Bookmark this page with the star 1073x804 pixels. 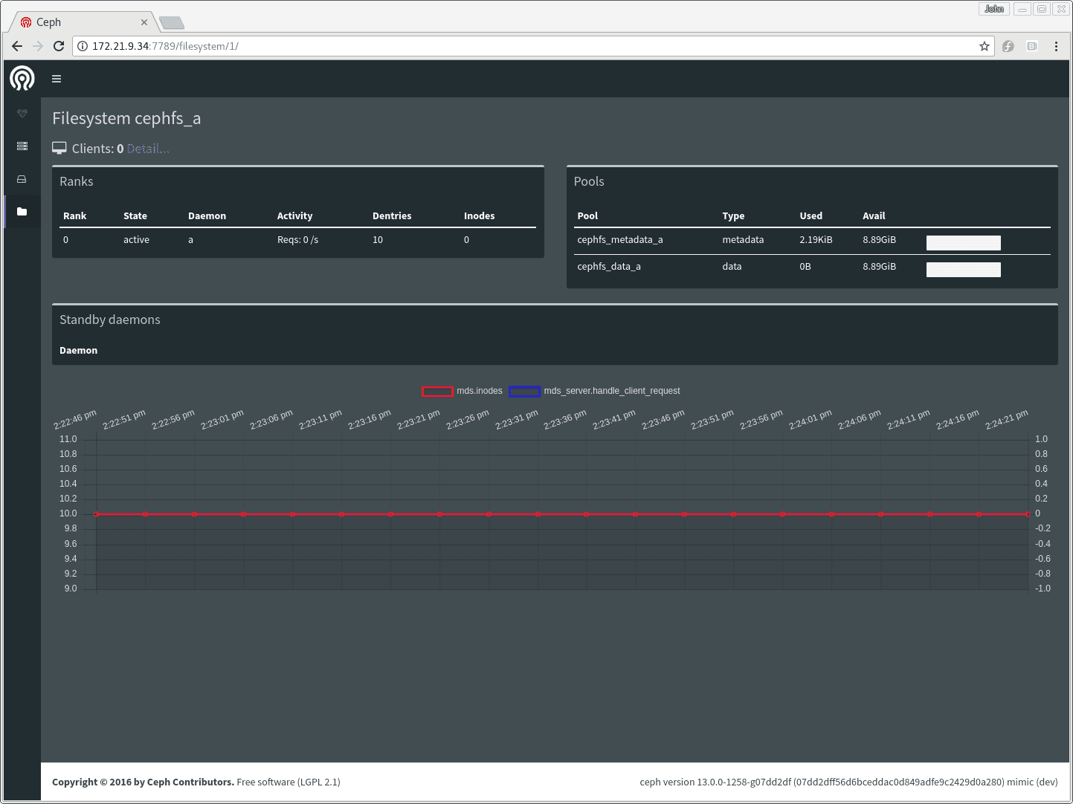985,46
